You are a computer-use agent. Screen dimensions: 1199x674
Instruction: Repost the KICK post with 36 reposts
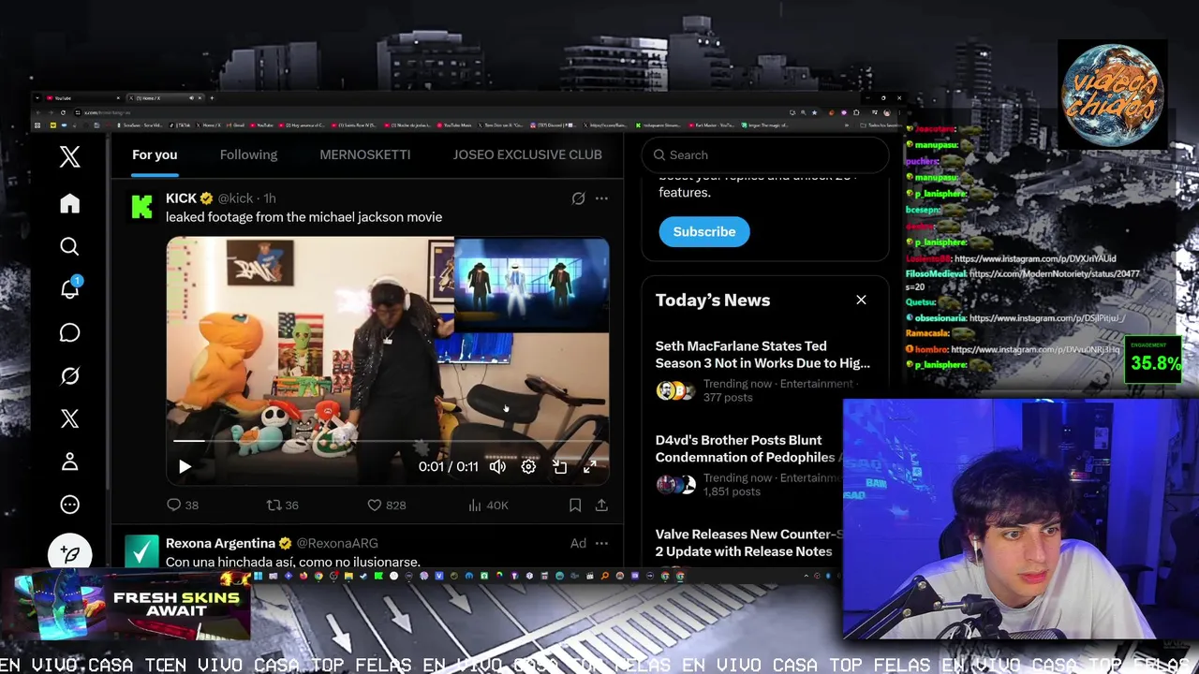[282, 505]
